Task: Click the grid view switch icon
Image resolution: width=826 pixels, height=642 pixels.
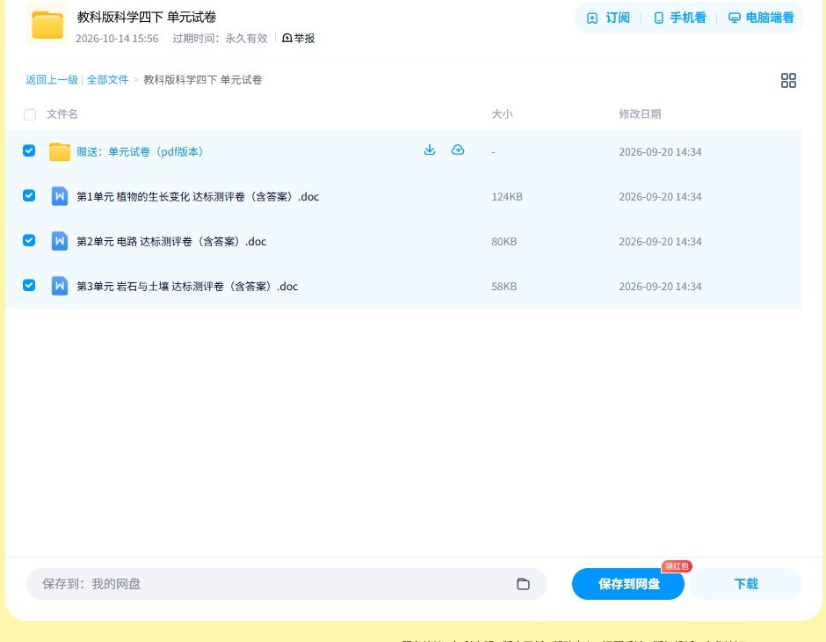Action: coord(788,80)
